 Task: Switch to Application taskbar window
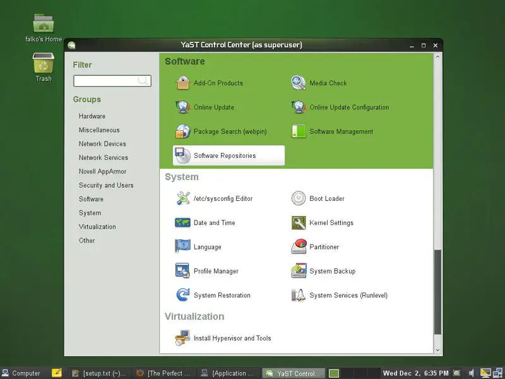[229, 373]
